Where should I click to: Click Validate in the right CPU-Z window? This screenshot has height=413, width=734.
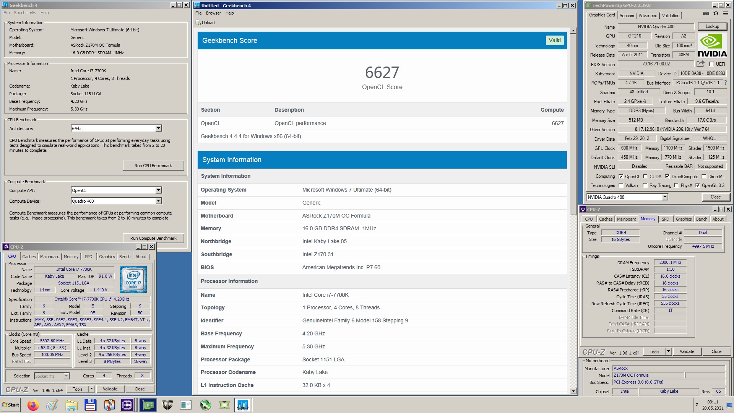click(687, 352)
